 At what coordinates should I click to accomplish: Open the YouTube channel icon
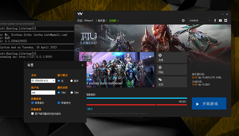(220, 20)
